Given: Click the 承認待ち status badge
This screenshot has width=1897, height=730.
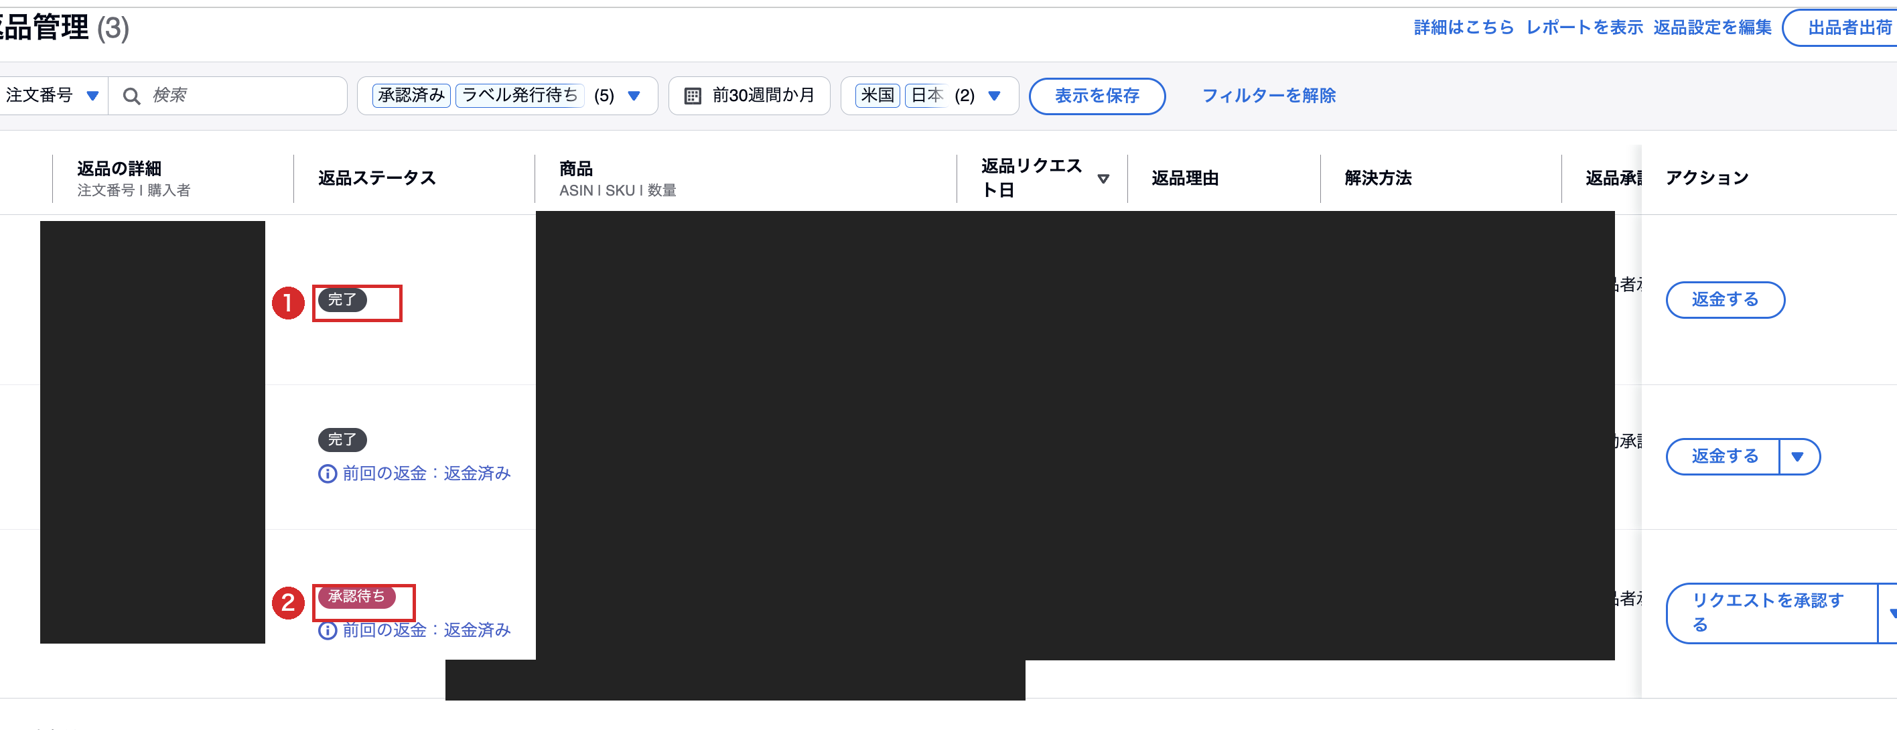Looking at the screenshot, I should (356, 596).
